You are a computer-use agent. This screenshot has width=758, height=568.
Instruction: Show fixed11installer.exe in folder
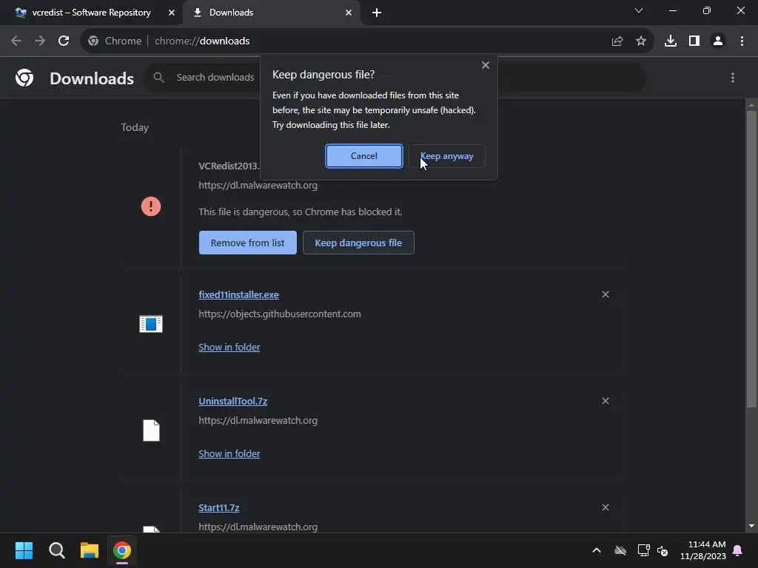(x=229, y=348)
